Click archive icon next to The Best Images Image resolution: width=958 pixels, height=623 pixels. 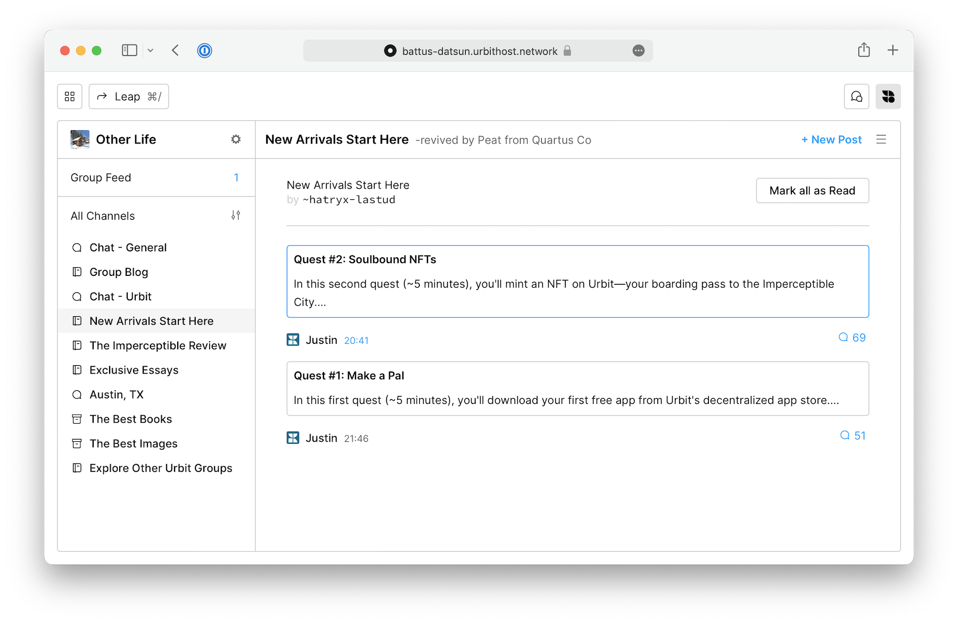pyautogui.click(x=77, y=443)
